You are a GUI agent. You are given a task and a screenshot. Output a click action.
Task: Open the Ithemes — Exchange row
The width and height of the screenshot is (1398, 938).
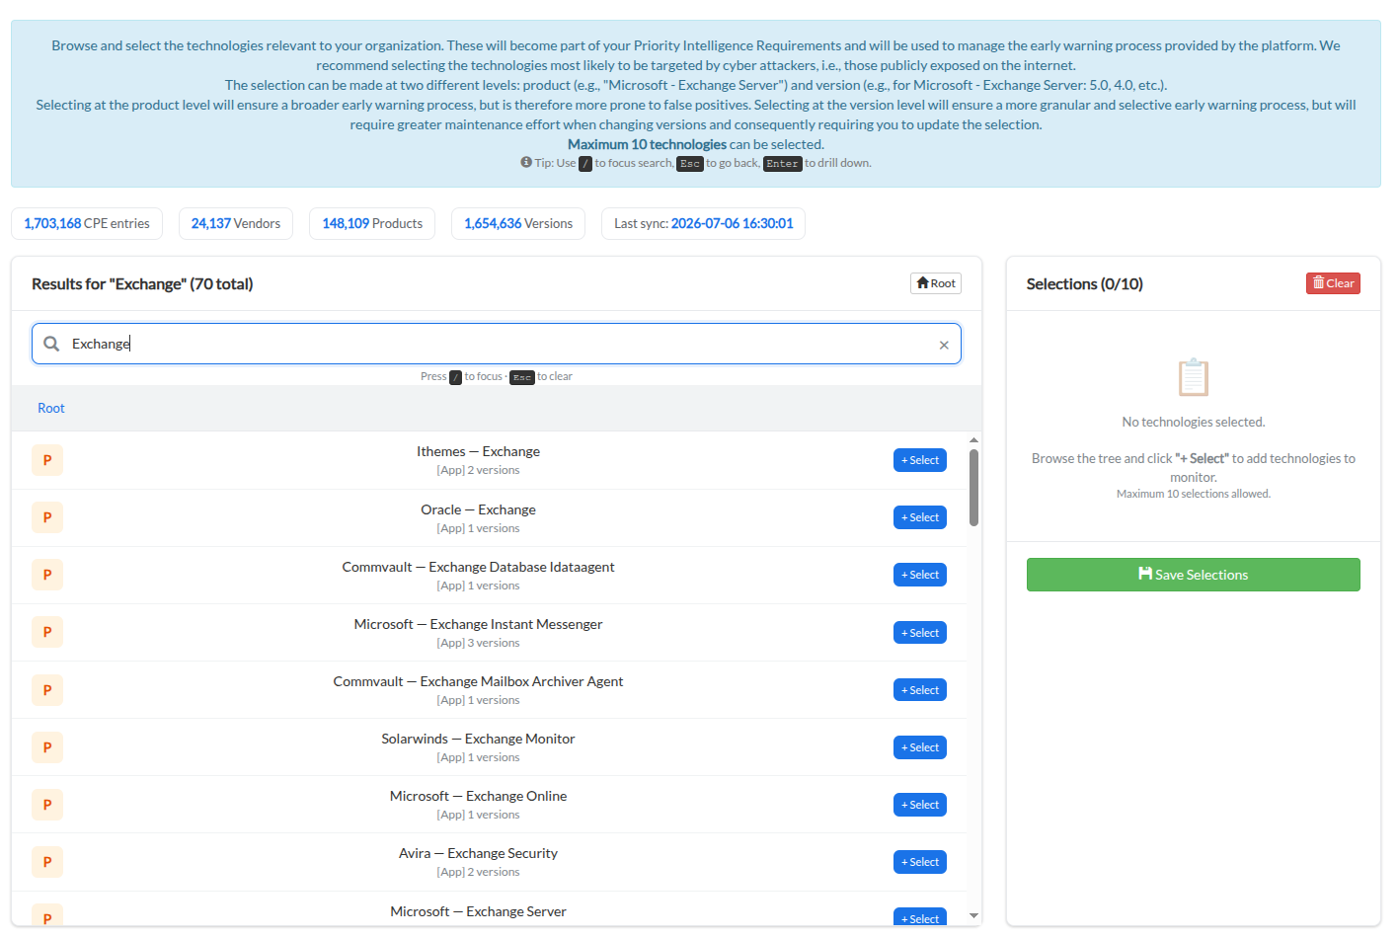click(490, 460)
